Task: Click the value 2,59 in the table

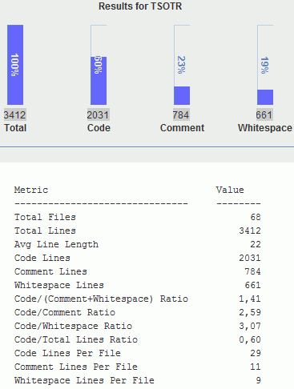Action: 250,312
